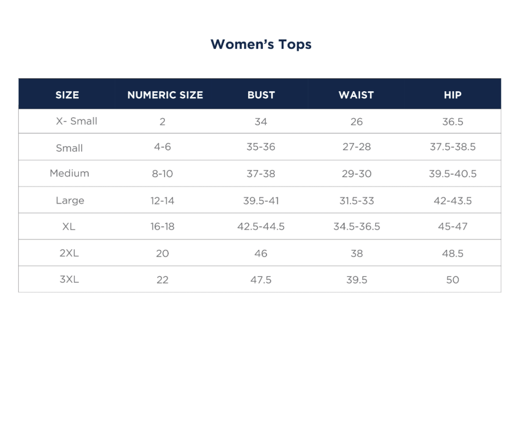Select hip measurement 37.5-38.5 cell

point(453,147)
